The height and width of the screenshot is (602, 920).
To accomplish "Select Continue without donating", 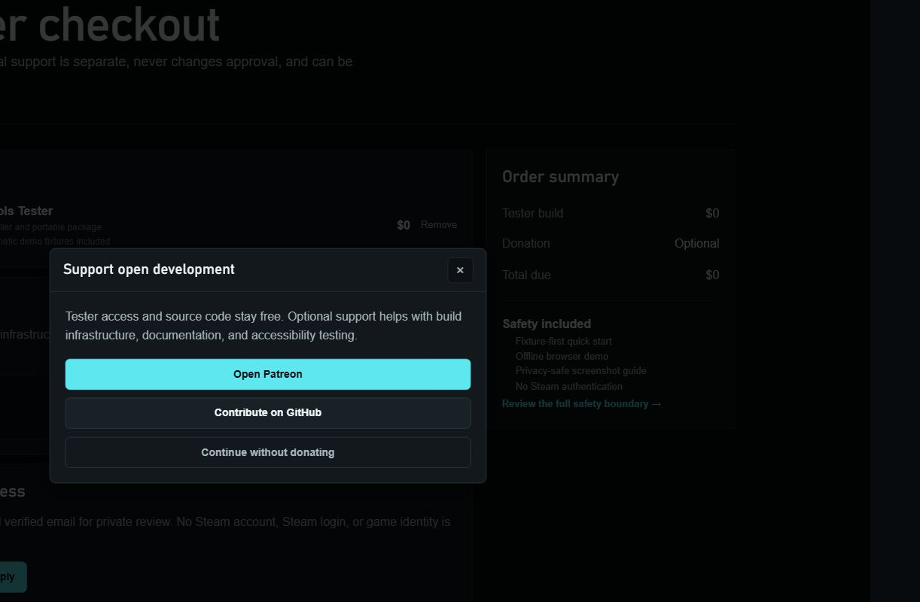I will [268, 452].
